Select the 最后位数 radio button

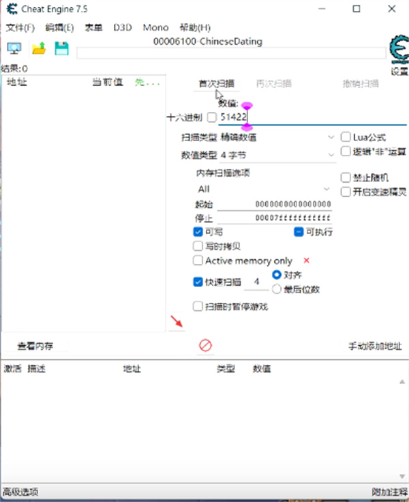tap(277, 289)
